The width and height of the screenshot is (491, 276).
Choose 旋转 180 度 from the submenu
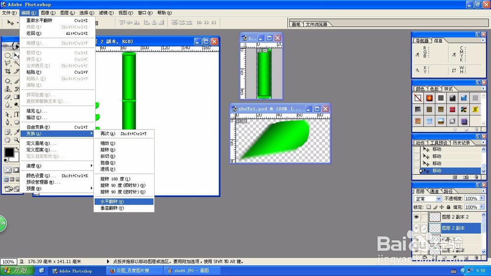(124, 179)
